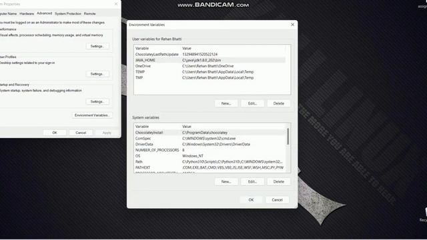Select the OS system variable
The height and width of the screenshot is (240, 427).
click(210, 156)
